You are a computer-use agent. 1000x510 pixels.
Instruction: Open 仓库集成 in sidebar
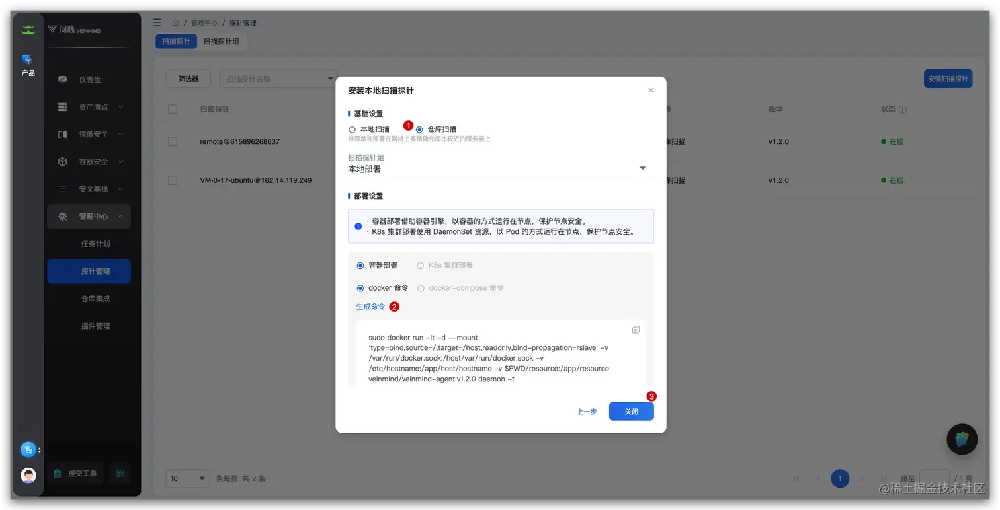[95, 299]
